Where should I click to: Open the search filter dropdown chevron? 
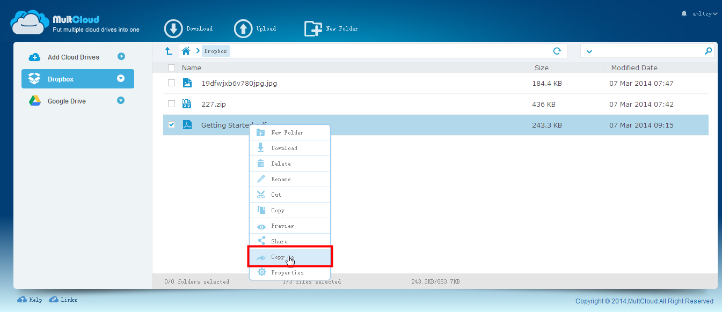pyautogui.click(x=589, y=51)
